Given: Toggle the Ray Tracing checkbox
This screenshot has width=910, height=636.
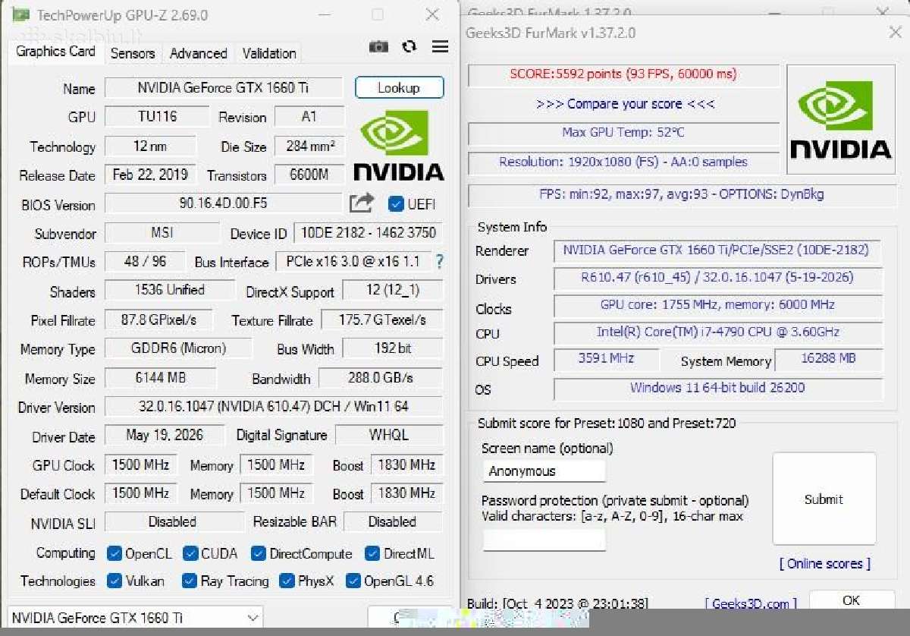Looking at the screenshot, I should tap(190, 581).
